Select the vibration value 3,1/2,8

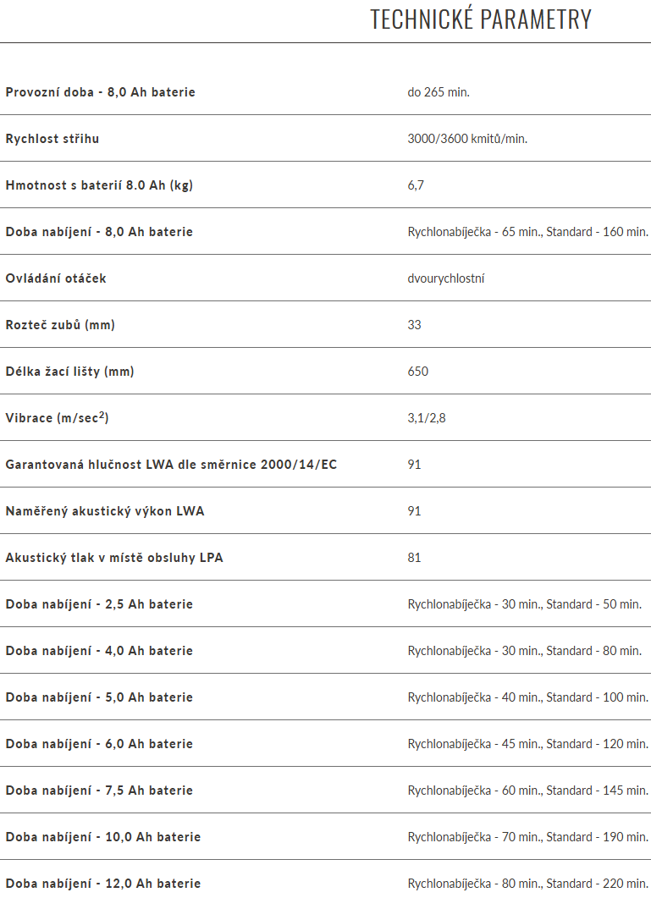point(427,417)
